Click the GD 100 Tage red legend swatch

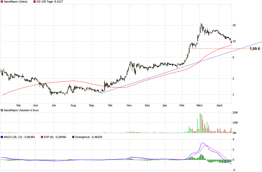35,2
